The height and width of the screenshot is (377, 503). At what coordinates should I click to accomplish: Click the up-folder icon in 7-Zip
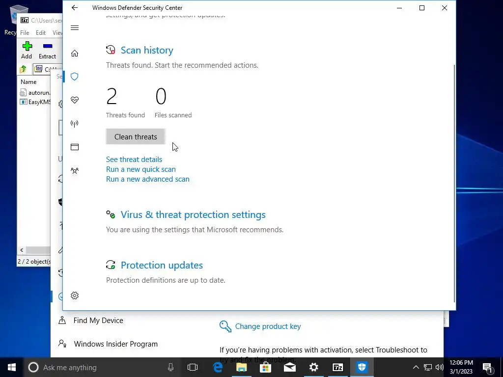click(x=23, y=69)
